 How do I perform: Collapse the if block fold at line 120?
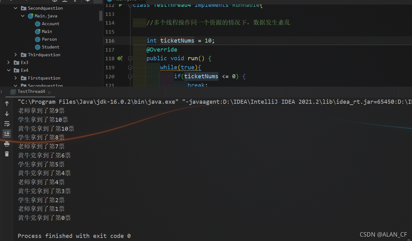pyautogui.click(x=130, y=76)
